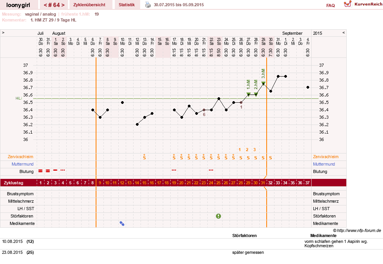Expand chart with top-left arrow
The image size is (383, 264).
3,32
